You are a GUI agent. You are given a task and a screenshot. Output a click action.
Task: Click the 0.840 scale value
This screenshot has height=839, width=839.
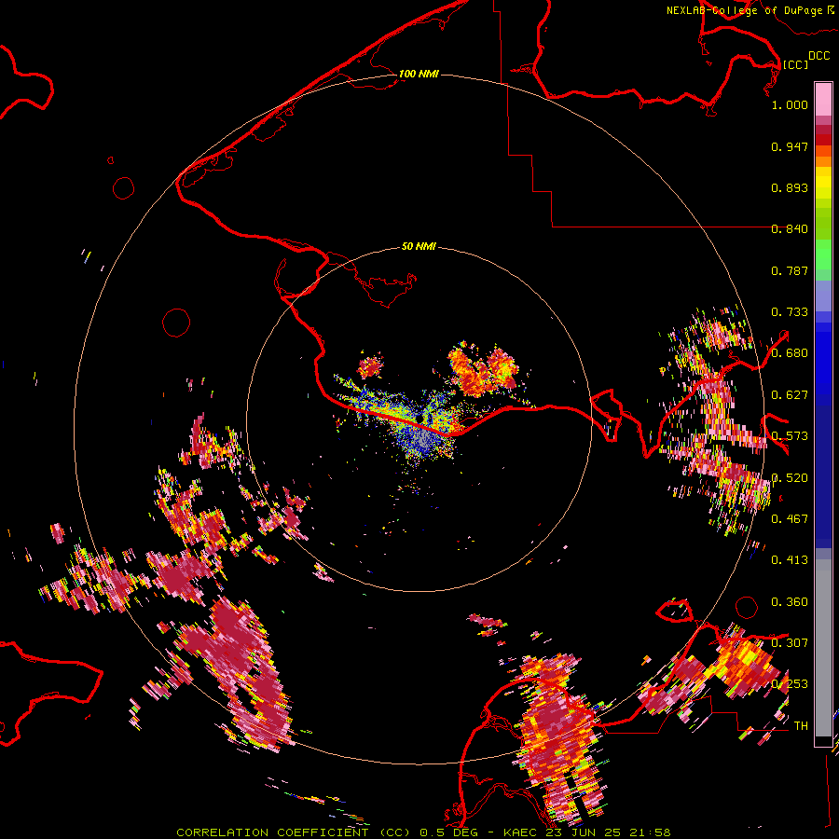790,229
